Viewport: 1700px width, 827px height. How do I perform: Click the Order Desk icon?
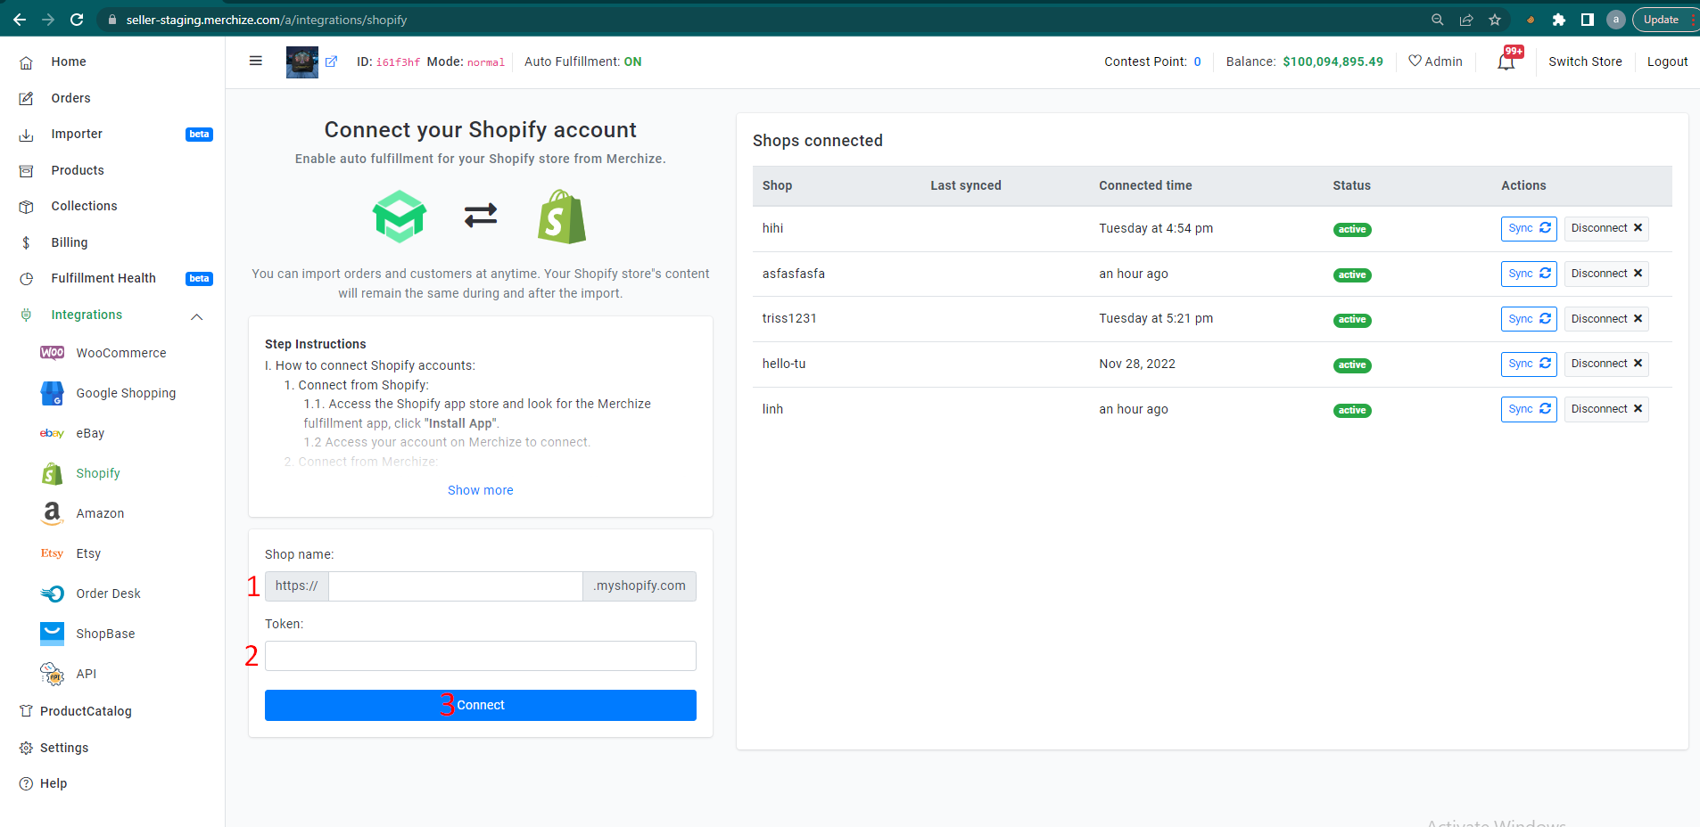[x=52, y=594]
